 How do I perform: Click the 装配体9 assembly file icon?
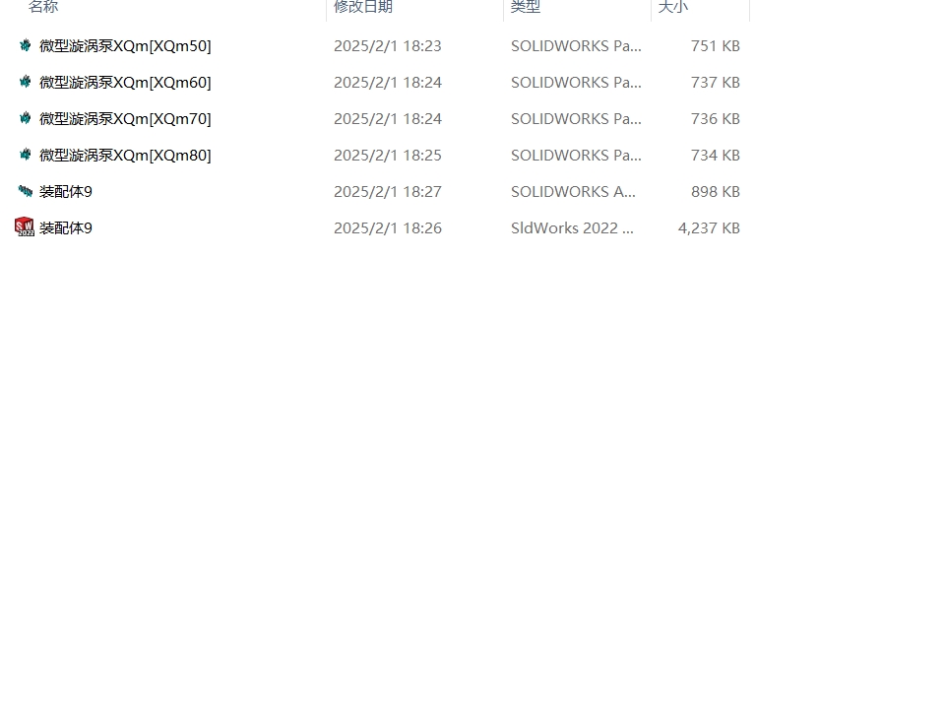25,191
